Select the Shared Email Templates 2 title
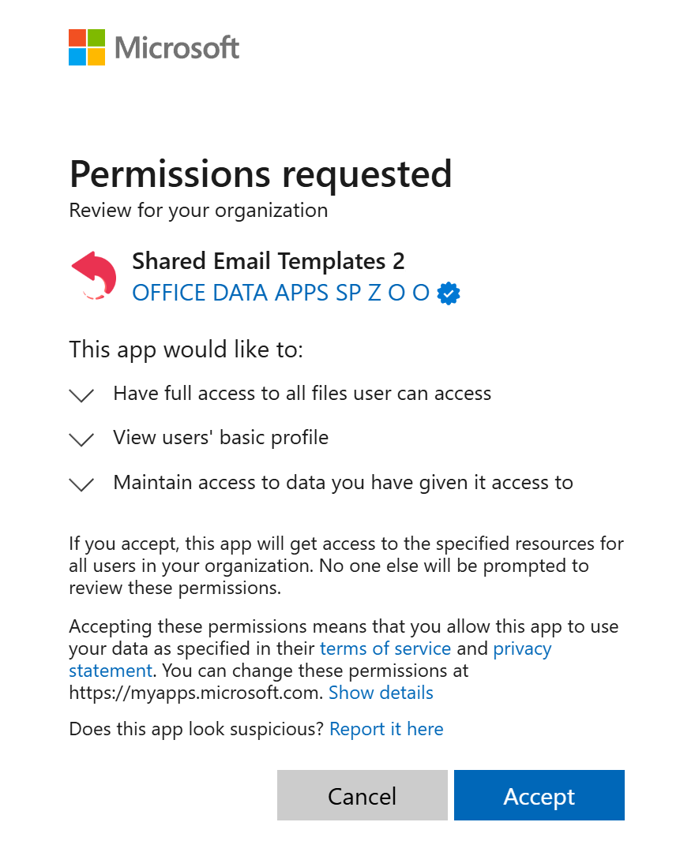 (269, 261)
